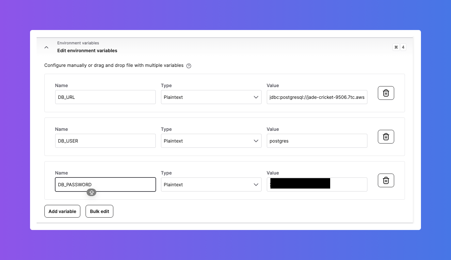Image resolution: width=451 pixels, height=260 pixels.
Task: Click the Edit environment variables heading
Action: click(x=87, y=51)
